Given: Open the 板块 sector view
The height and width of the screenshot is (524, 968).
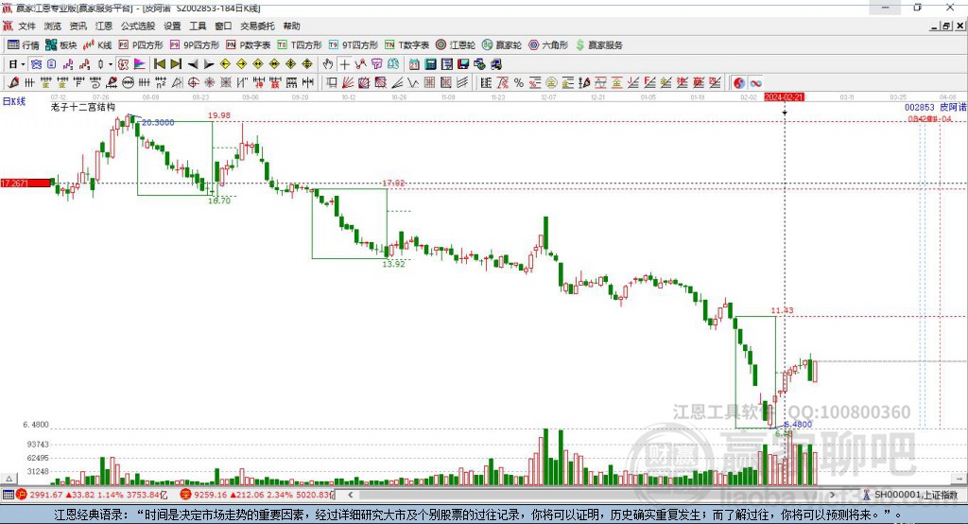Looking at the screenshot, I should tap(61, 45).
